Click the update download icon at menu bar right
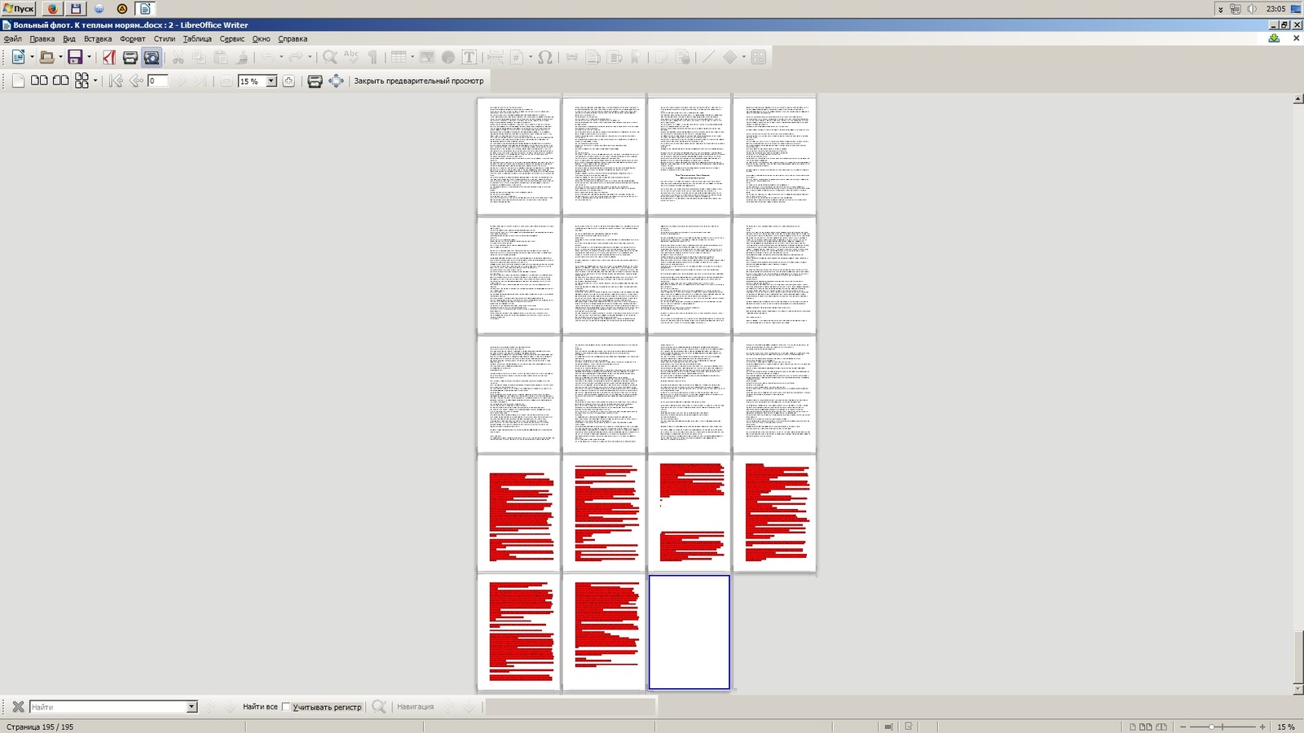This screenshot has height=733, width=1304. [x=1274, y=38]
